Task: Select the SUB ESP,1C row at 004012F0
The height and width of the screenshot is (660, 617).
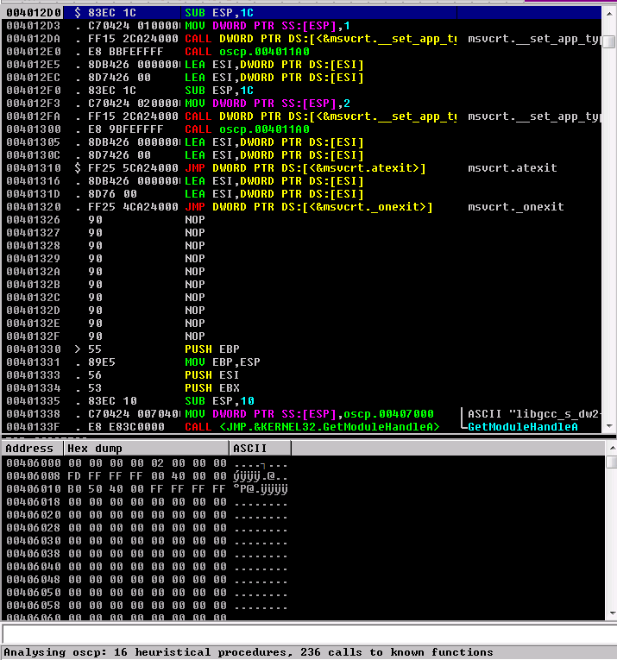Action: point(301,91)
